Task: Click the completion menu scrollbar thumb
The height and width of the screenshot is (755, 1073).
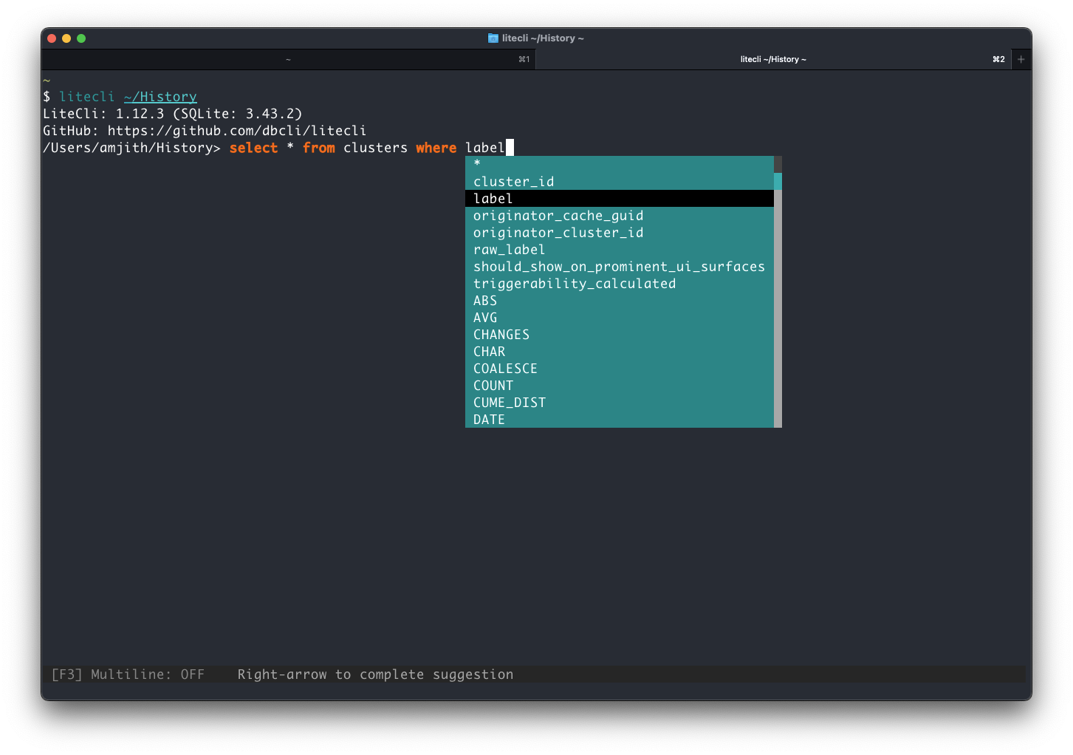Action: point(778,182)
